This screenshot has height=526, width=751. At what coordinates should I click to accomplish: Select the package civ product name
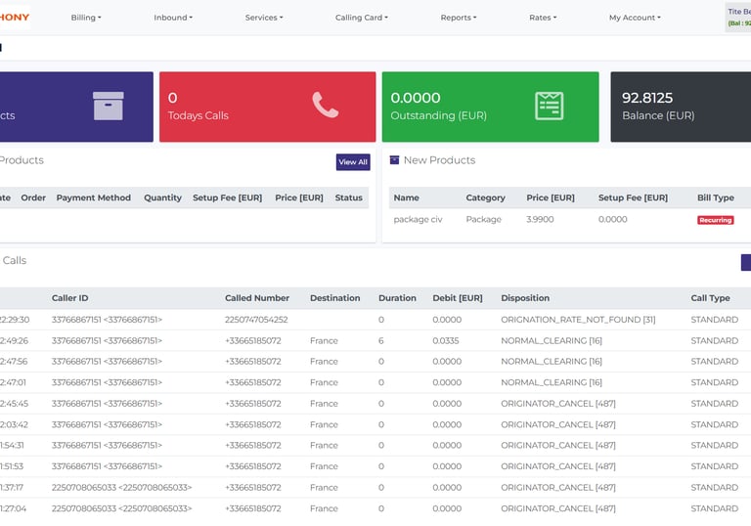(418, 219)
